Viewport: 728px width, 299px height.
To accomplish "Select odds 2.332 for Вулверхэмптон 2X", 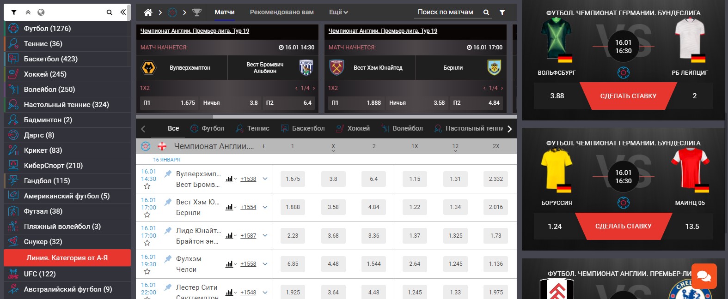I will click(496, 179).
